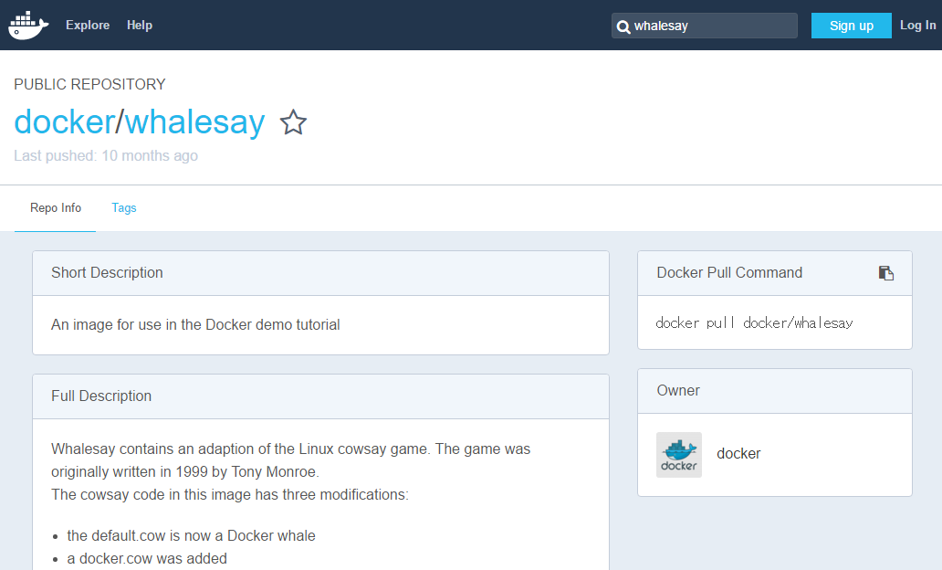Viewport: 942px width, 570px height.
Task: Open the Explore page
Action: click(x=88, y=26)
